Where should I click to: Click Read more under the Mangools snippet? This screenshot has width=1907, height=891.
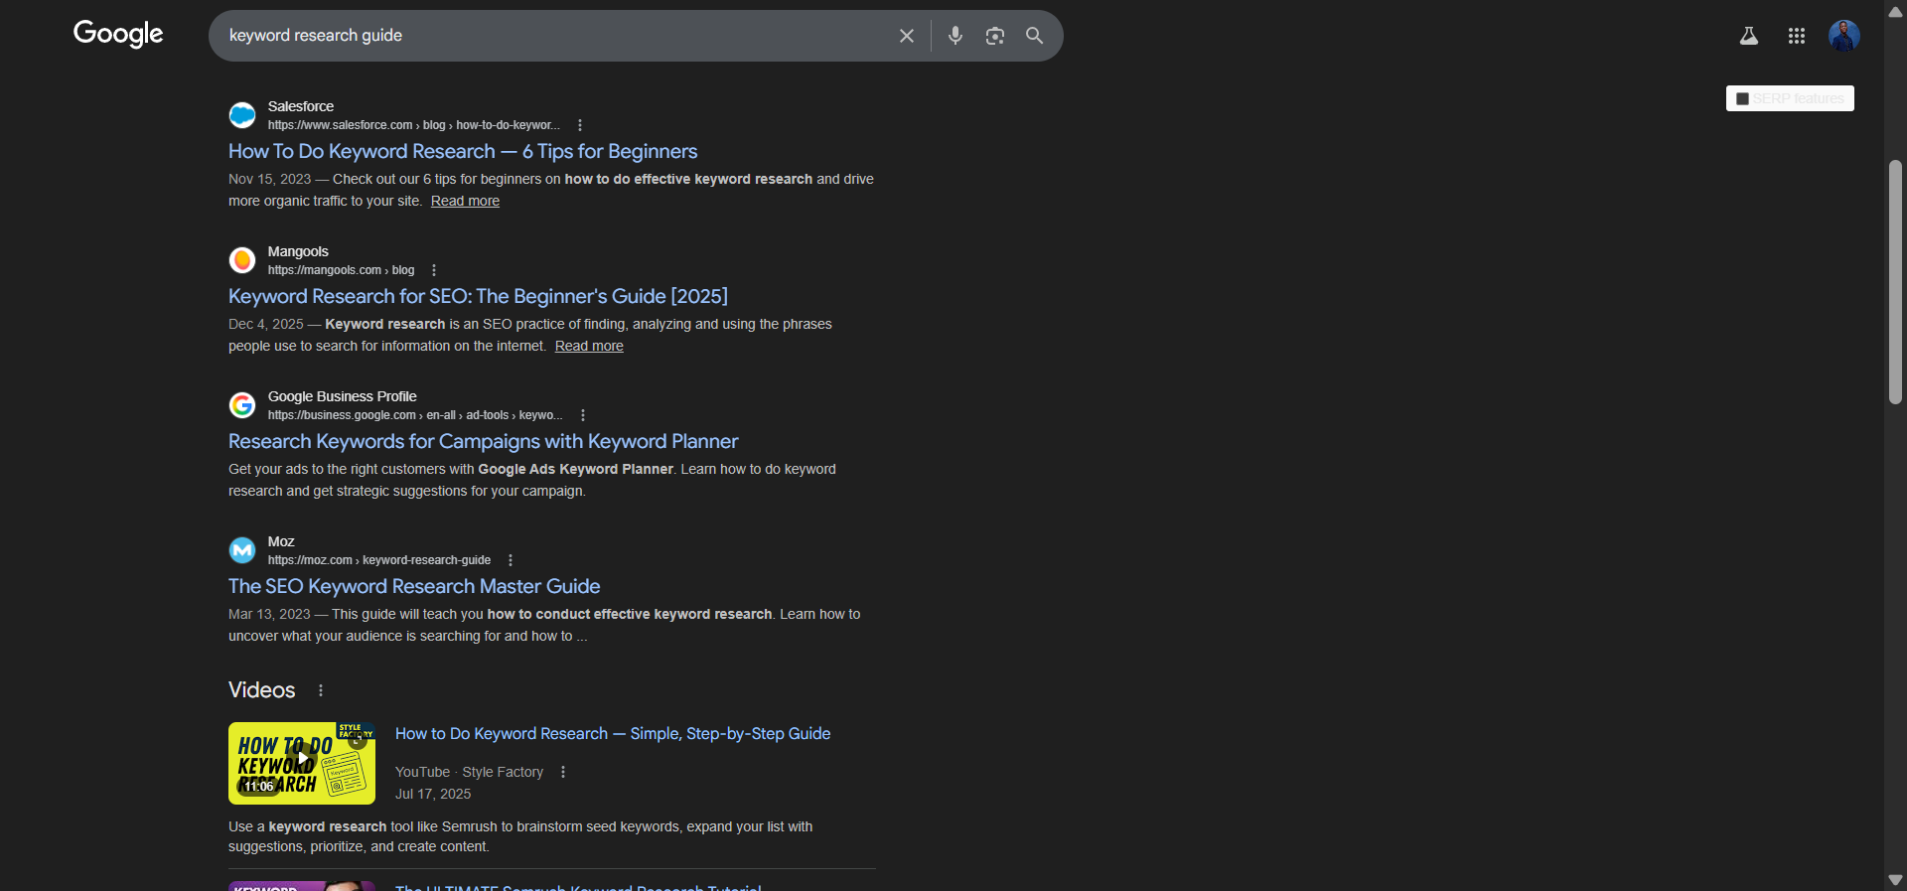pos(589,346)
